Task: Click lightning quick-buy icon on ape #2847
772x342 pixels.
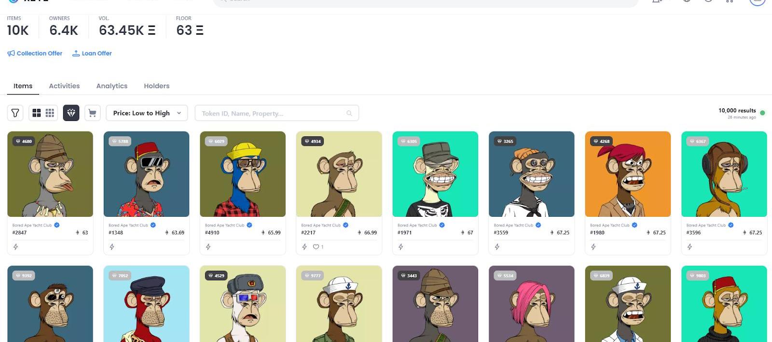Action: [15, 247]
